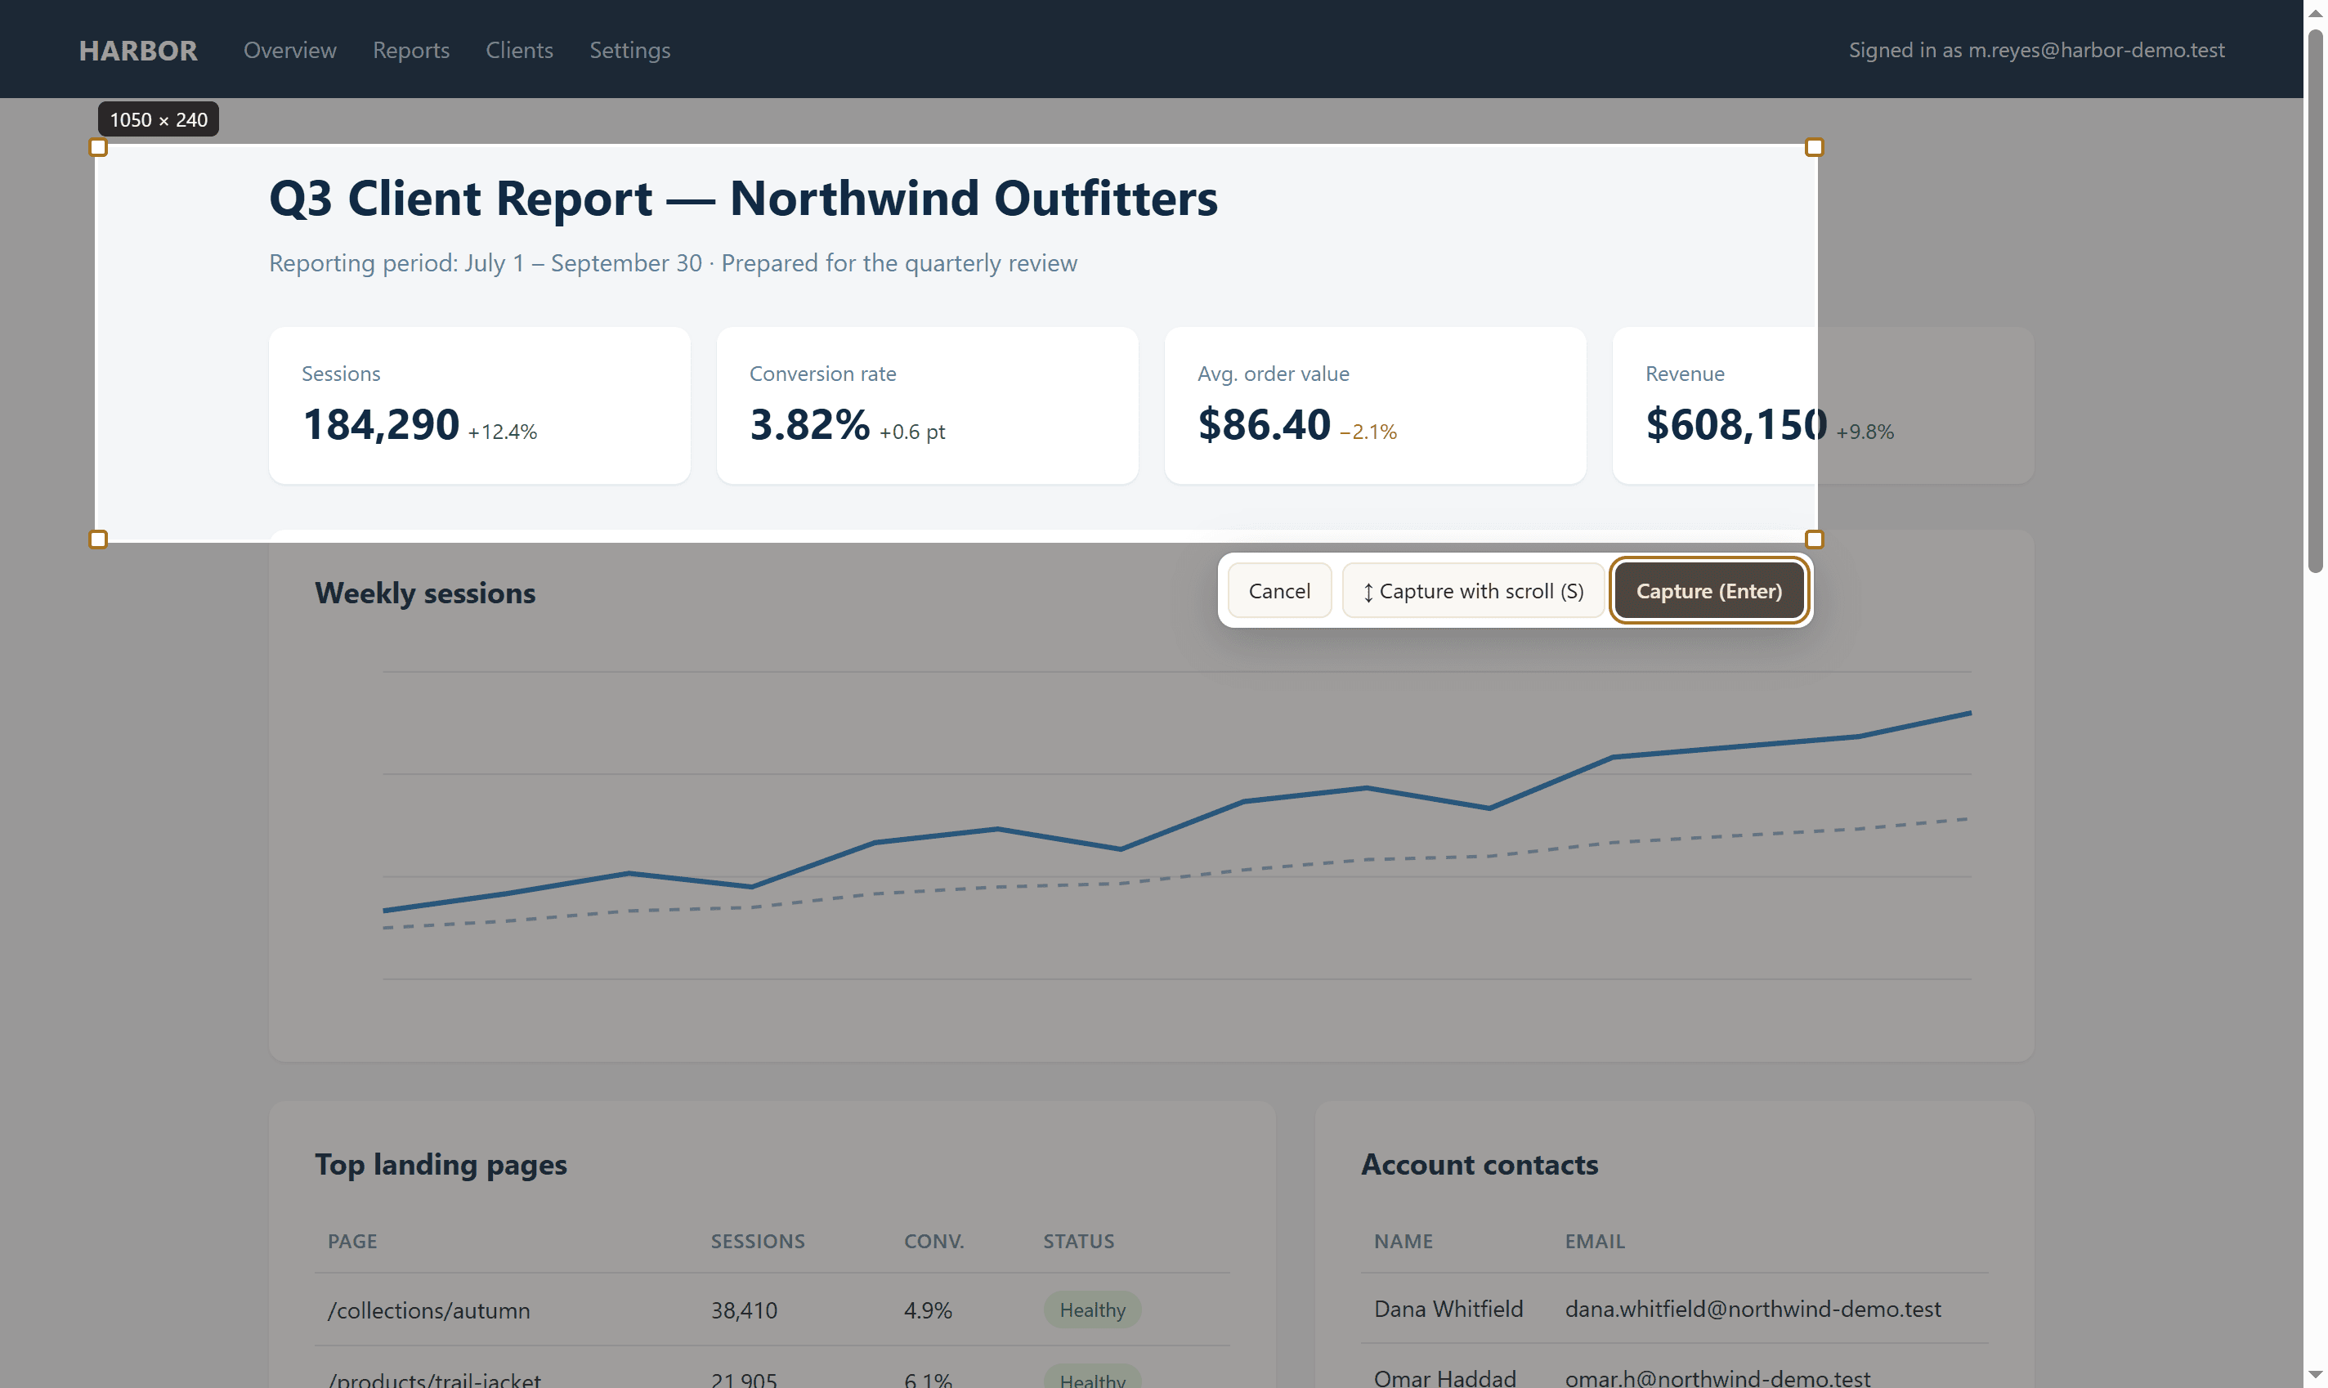This screenshot has width=2328, height=1388.
Task: Open Settings from the top nav
Action: pyautogui.click(x=629, y=50)
